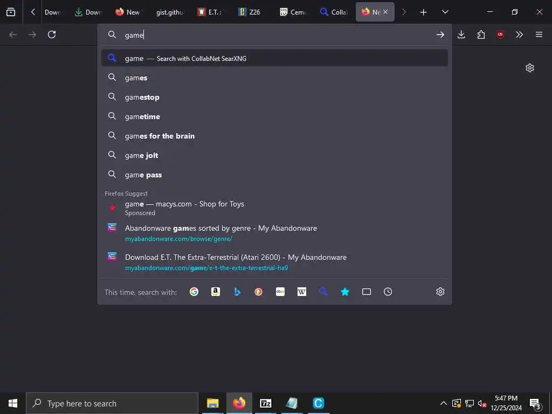Search this time with Wikipedia
Screen dimensions: 552x414
pyautogui.click(x=302, y=292)
